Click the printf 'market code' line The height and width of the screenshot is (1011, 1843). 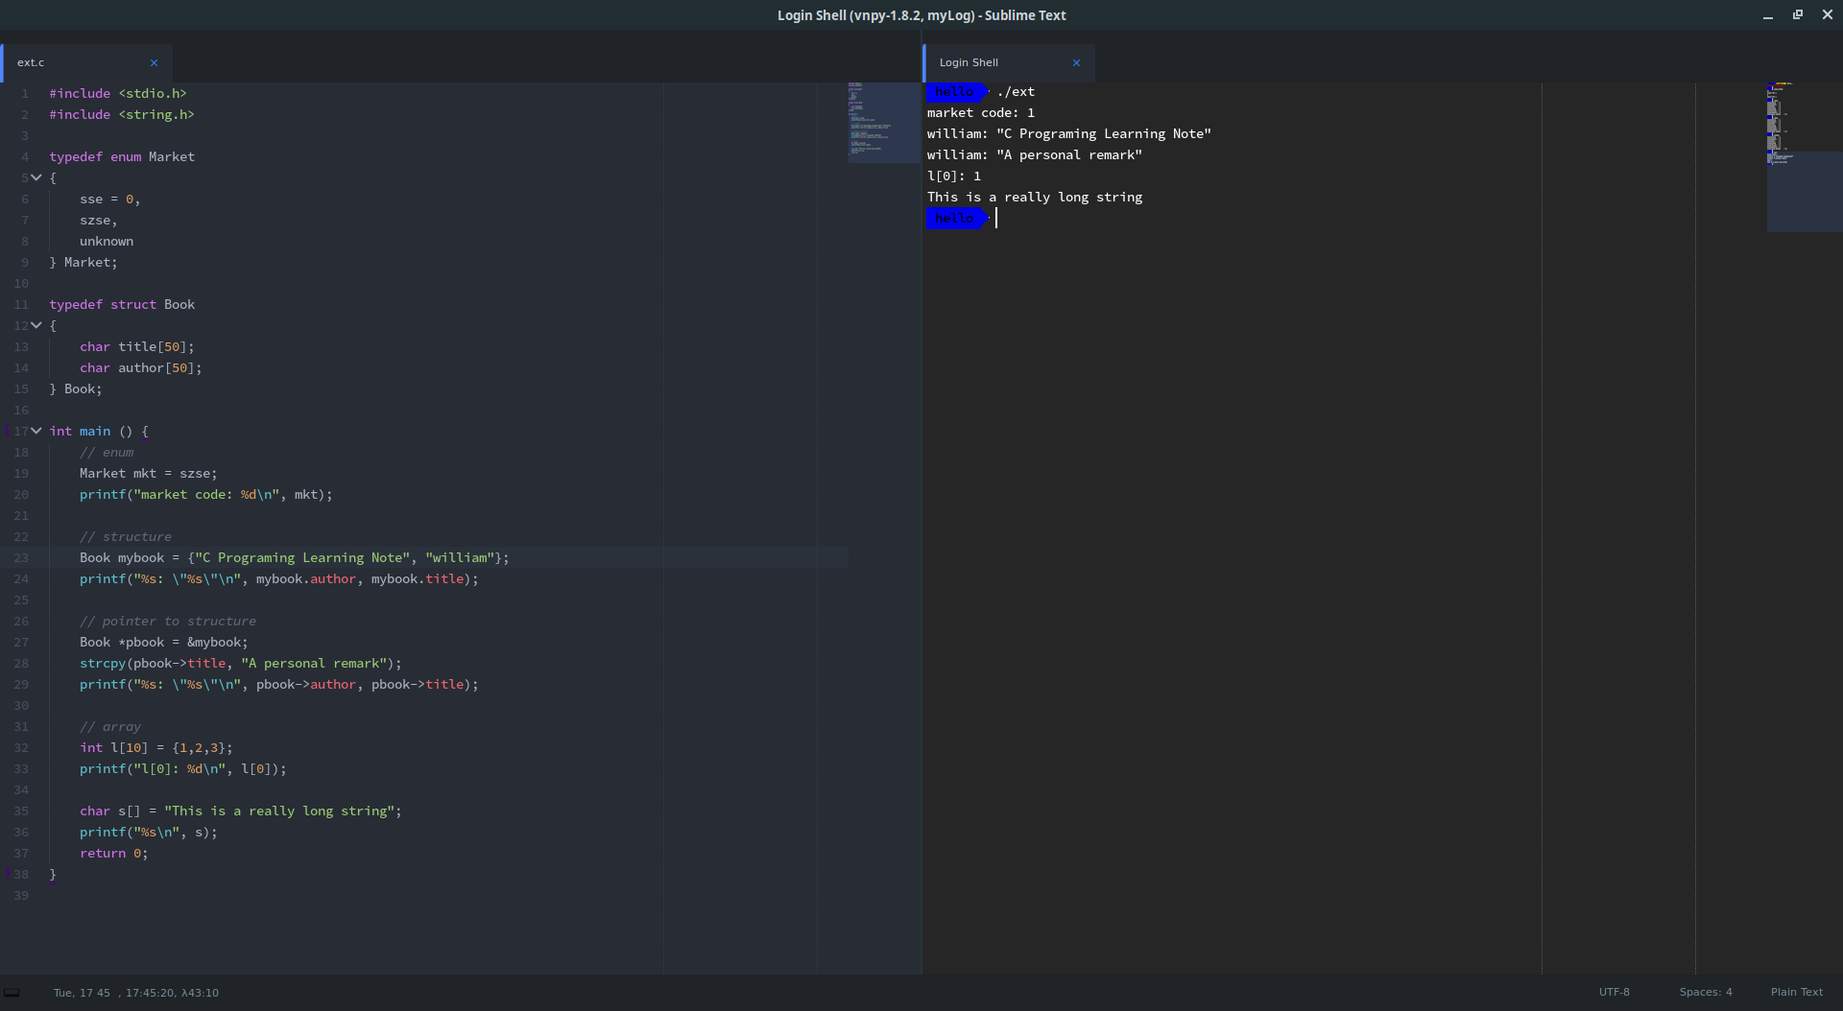pos(206,494)
